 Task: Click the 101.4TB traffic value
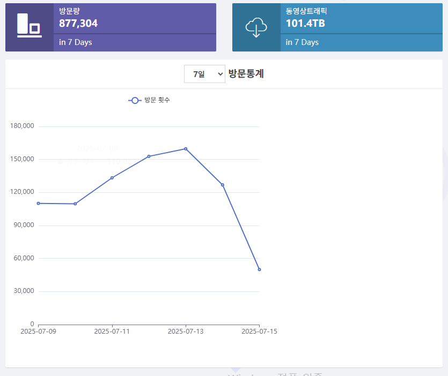(305, 23)
